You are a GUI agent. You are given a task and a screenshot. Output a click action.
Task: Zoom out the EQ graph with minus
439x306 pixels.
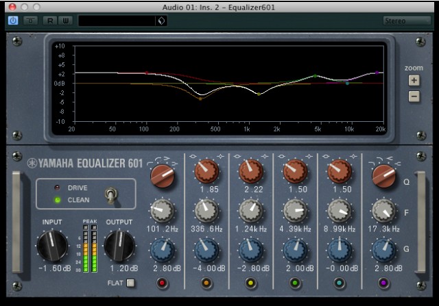click(414, 96)
